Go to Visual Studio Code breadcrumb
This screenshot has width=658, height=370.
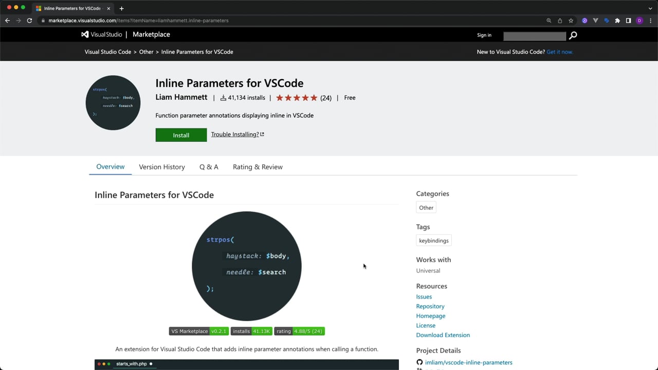tap(108, 52)
